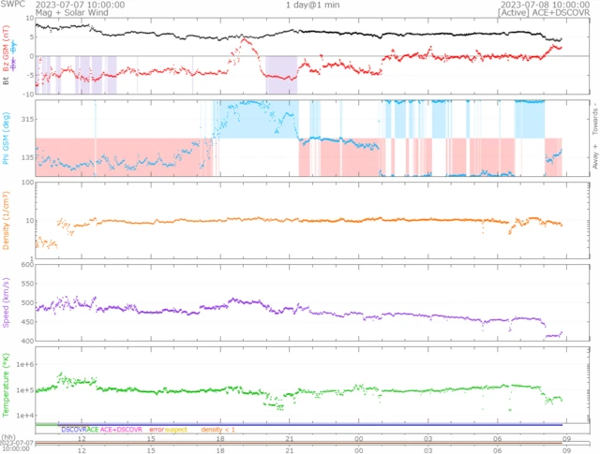Click the green ACE legend entry
This screenshot has height=454, width=600.
(x=93, y=430)
